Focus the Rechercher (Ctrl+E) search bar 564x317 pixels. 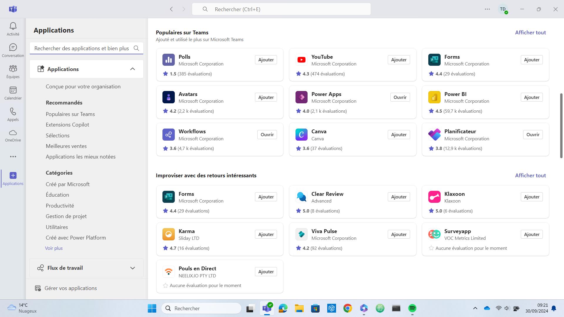[x=281, y=9]
